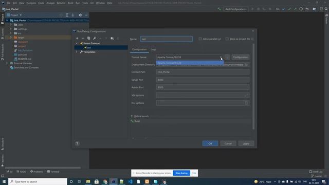Open the Terminal tool window tab

point(53,172)
